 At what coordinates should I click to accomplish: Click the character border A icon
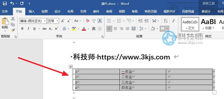pyautogui.click(x=100, y=21)
